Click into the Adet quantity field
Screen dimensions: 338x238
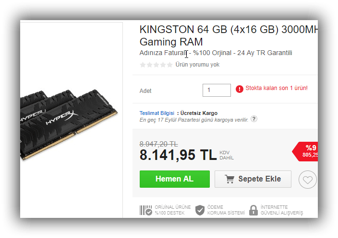pos(217,90)
